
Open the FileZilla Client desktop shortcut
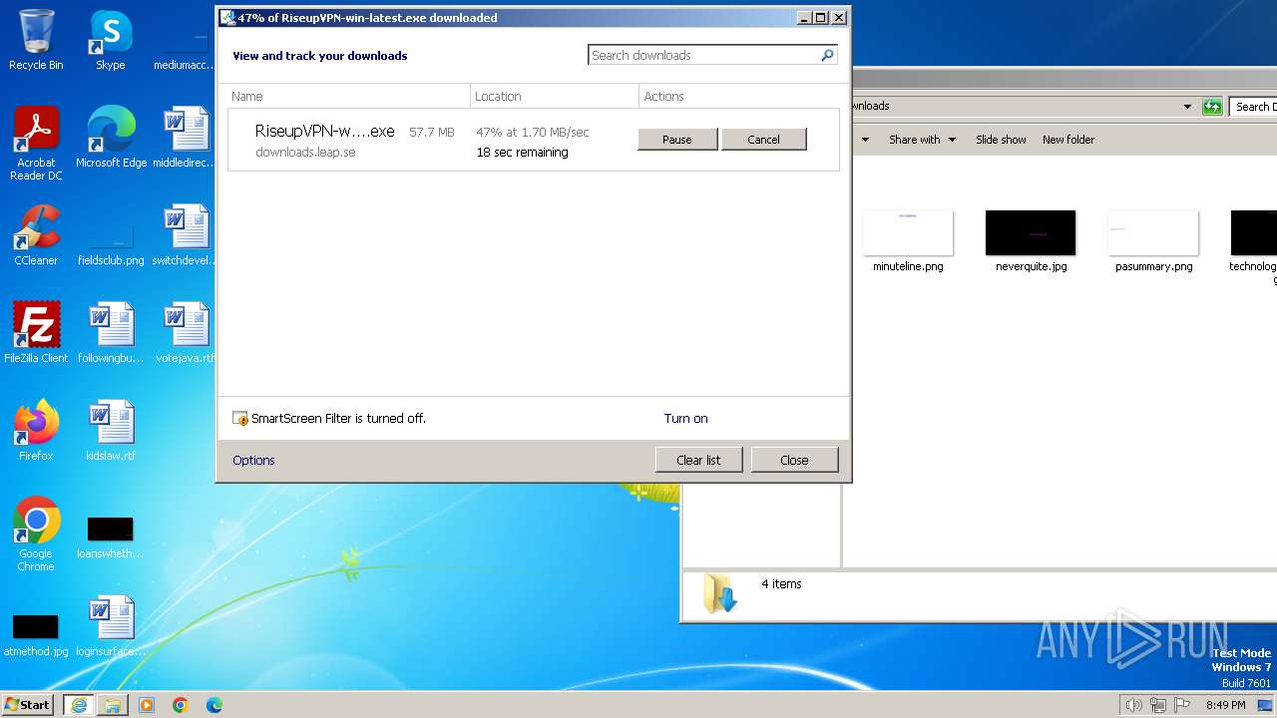point(36,332)
